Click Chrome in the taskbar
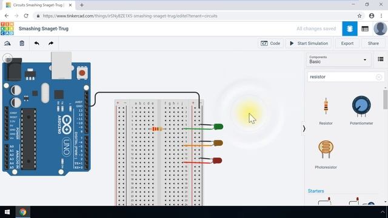Screen dimensions: 388x218 (x=23, y=212)
